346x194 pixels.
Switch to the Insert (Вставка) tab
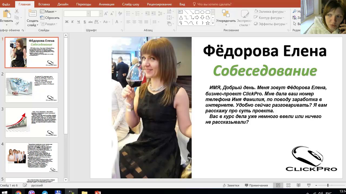[x=44, y=4]
